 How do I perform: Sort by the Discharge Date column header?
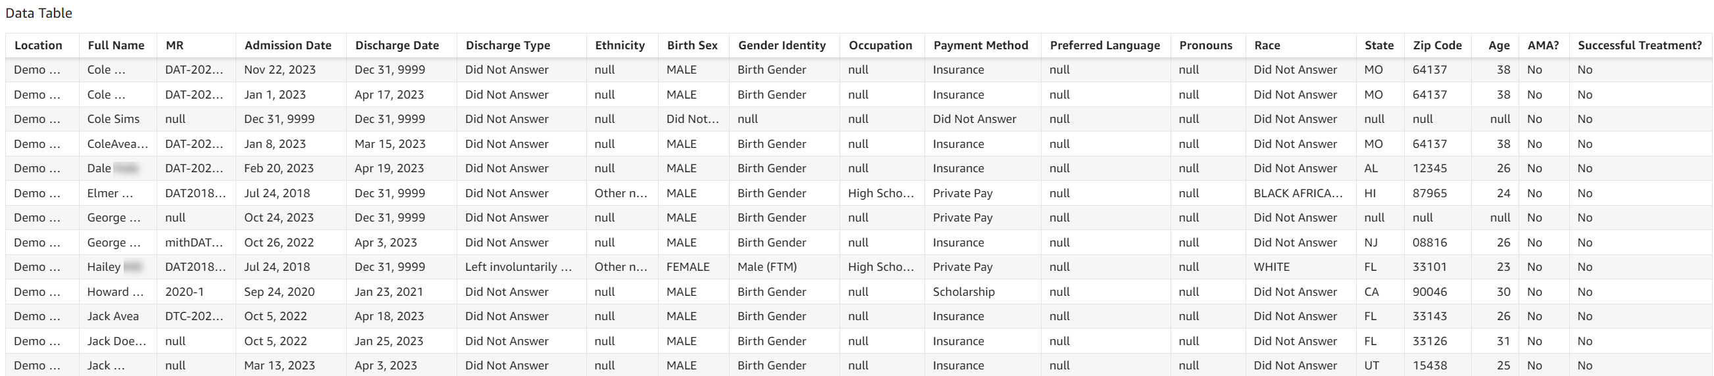397,45
